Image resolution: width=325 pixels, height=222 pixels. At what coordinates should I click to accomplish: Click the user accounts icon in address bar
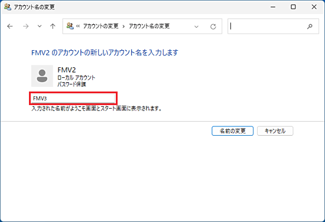point(70,26)
